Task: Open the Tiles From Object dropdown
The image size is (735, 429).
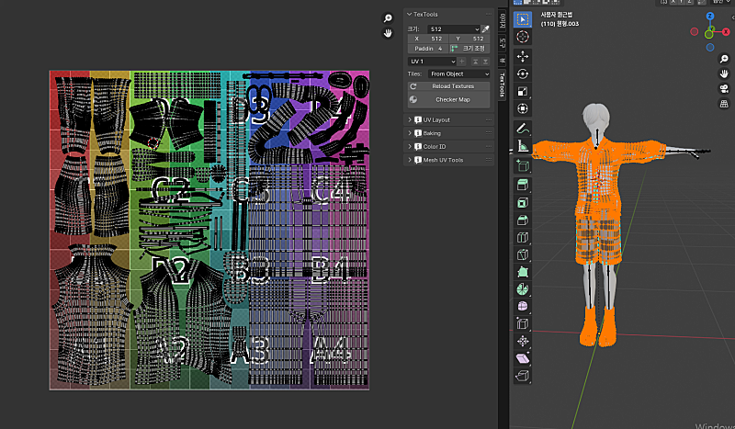Action: point(459,73)
